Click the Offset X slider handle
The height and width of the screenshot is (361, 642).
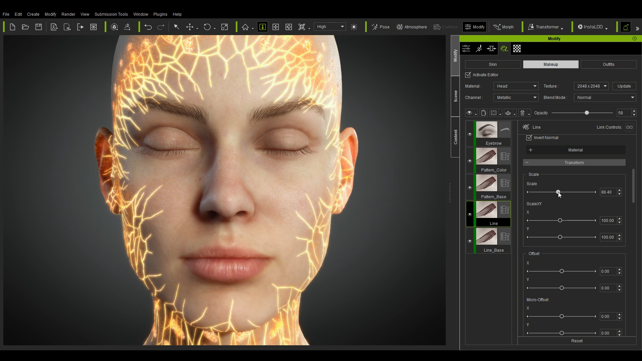[x=562, y=271]
